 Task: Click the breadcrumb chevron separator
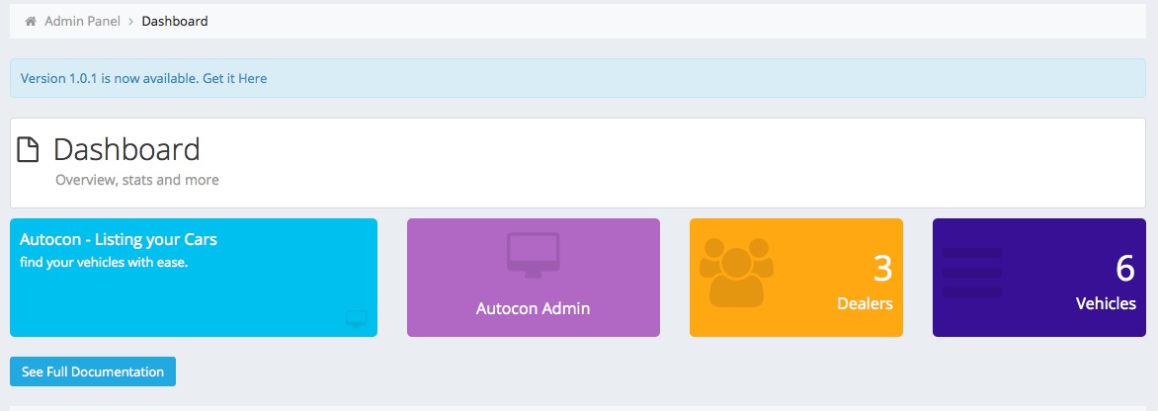[x=130, y=22]
